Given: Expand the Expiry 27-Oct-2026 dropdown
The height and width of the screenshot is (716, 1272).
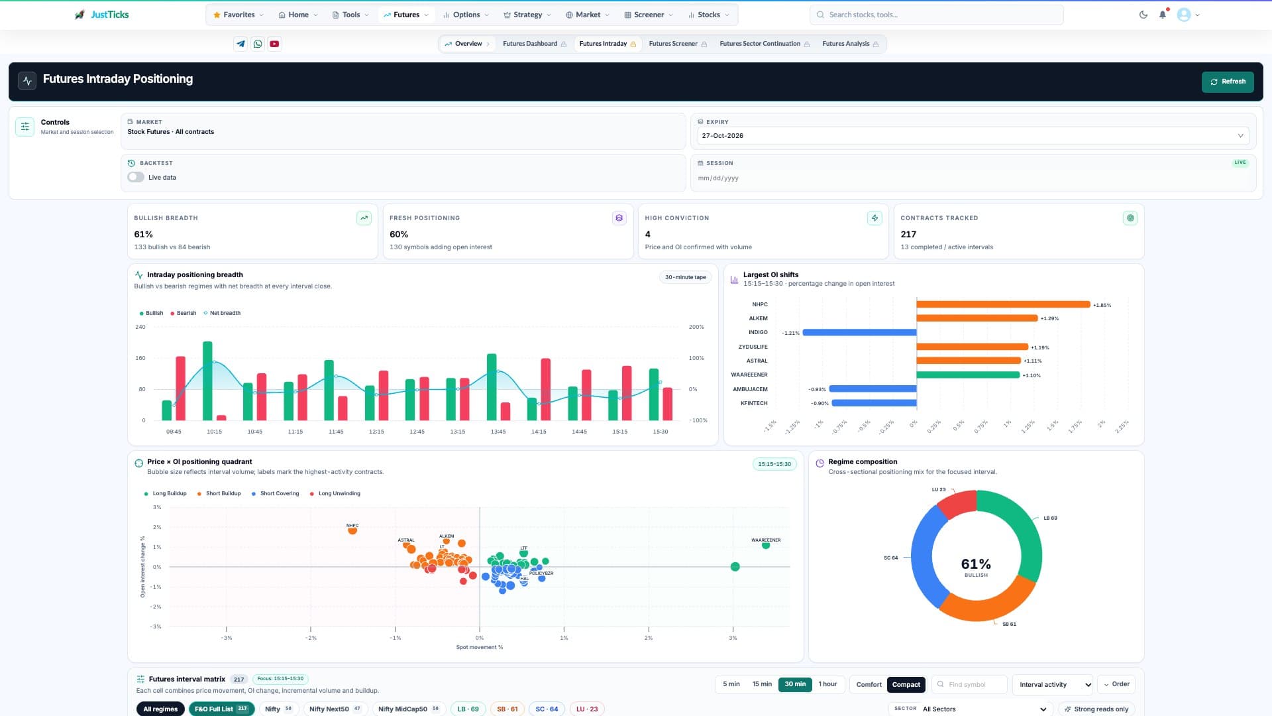Looking at the screenshot, I should (973, 136).
